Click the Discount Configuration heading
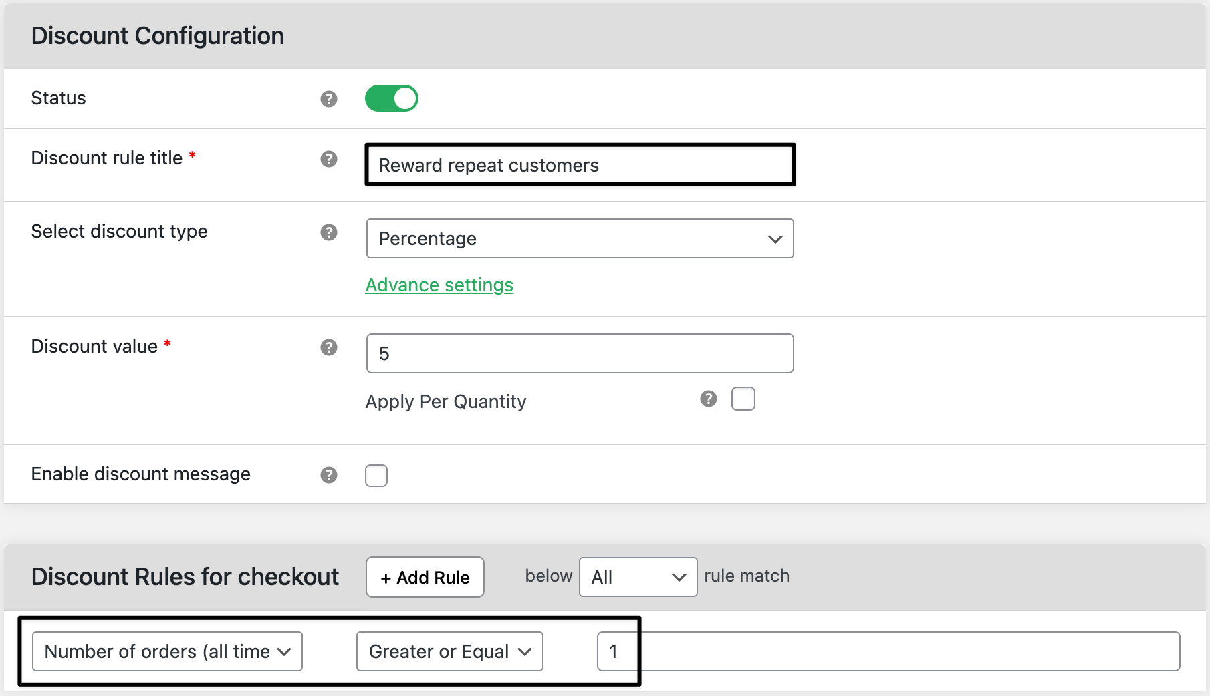This screenshot has height=696, width=1210. coord(158,36)
